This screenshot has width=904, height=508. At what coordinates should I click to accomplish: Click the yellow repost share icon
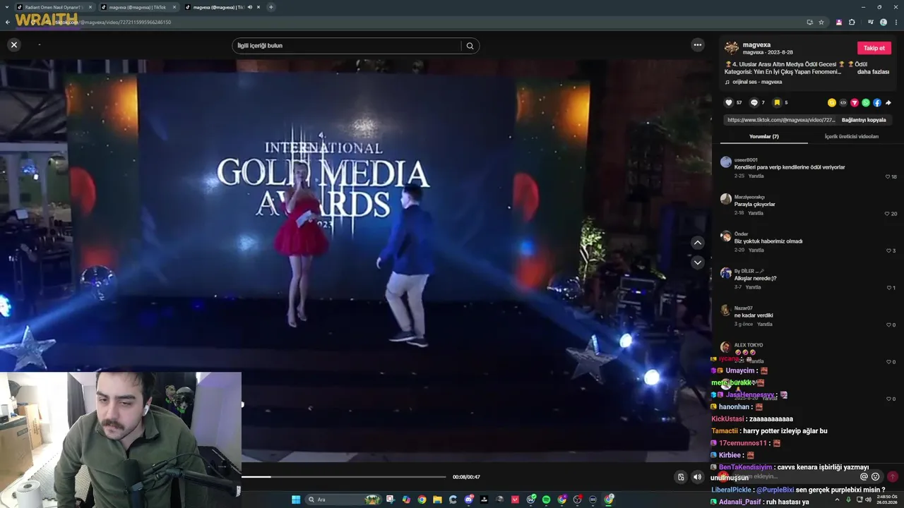[832, 102]
